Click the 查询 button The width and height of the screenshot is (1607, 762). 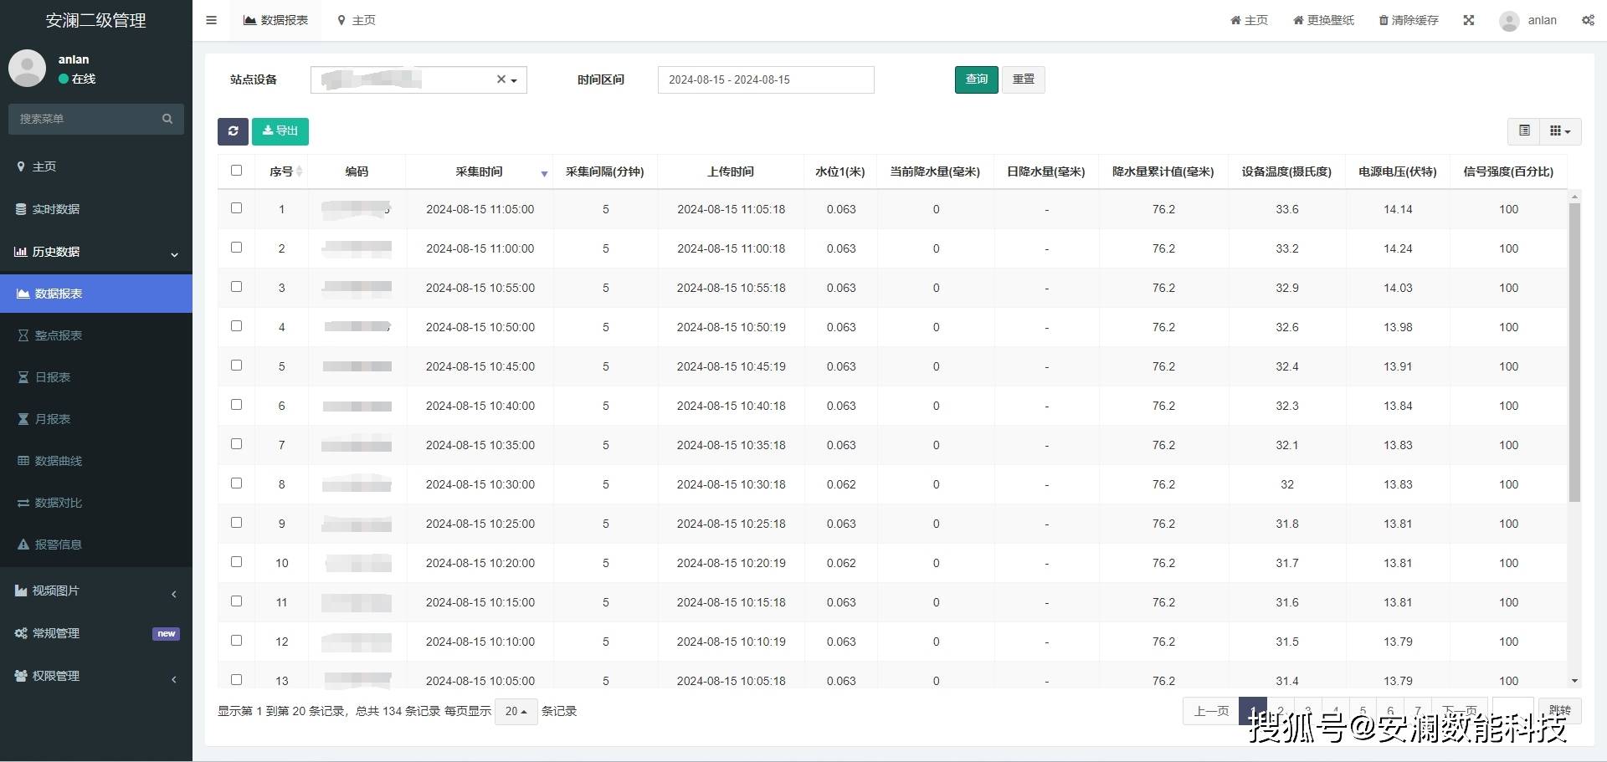click(x=976, y=79)
